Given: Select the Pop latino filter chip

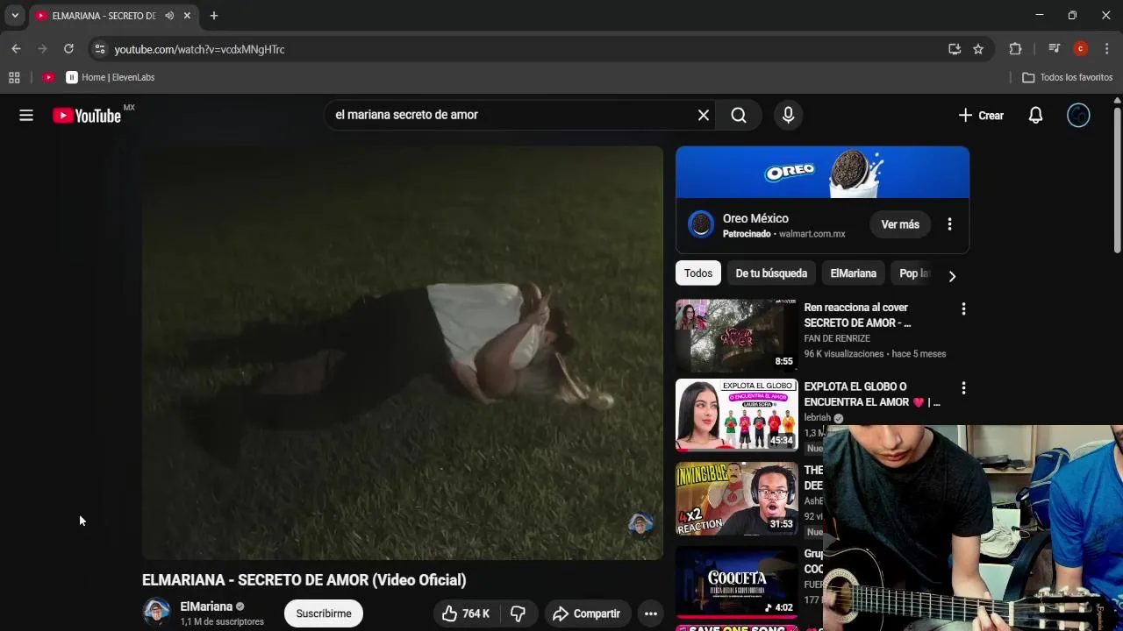Looking at the screenshot, I should coord(915,273).
